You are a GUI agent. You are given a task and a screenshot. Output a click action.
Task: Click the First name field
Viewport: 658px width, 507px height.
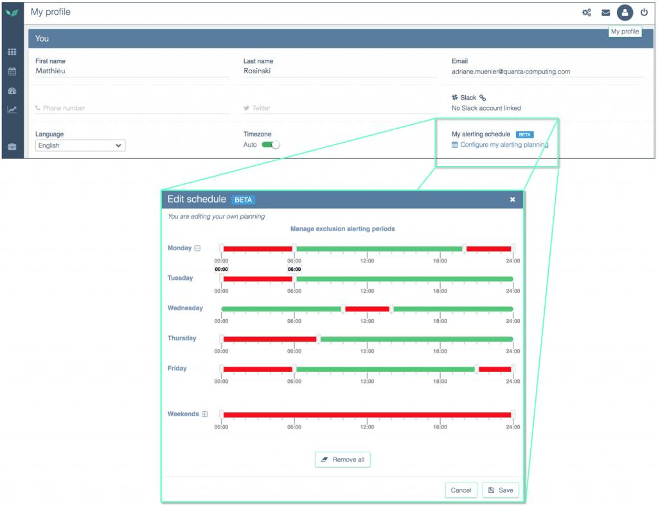point(132,71)
